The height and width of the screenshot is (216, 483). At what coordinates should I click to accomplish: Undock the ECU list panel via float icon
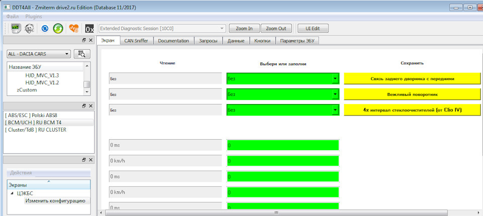point(84,40)
